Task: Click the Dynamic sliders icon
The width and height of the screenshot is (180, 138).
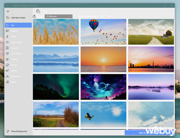Action: (7, 48)
